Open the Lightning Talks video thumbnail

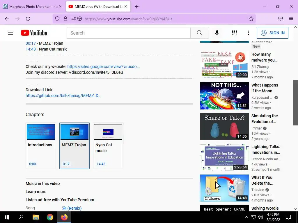point(224,157)
